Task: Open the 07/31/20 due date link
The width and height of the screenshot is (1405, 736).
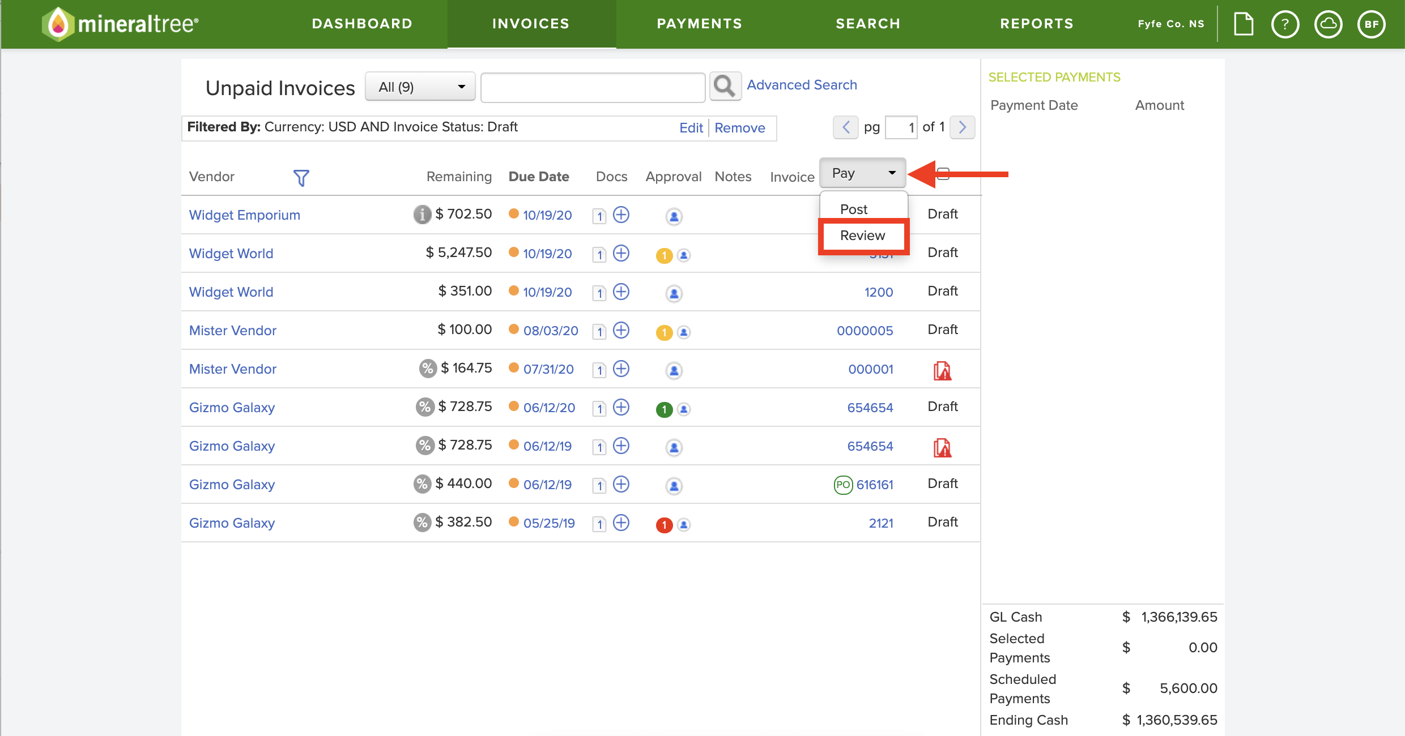Action: [x=548, y=369]
